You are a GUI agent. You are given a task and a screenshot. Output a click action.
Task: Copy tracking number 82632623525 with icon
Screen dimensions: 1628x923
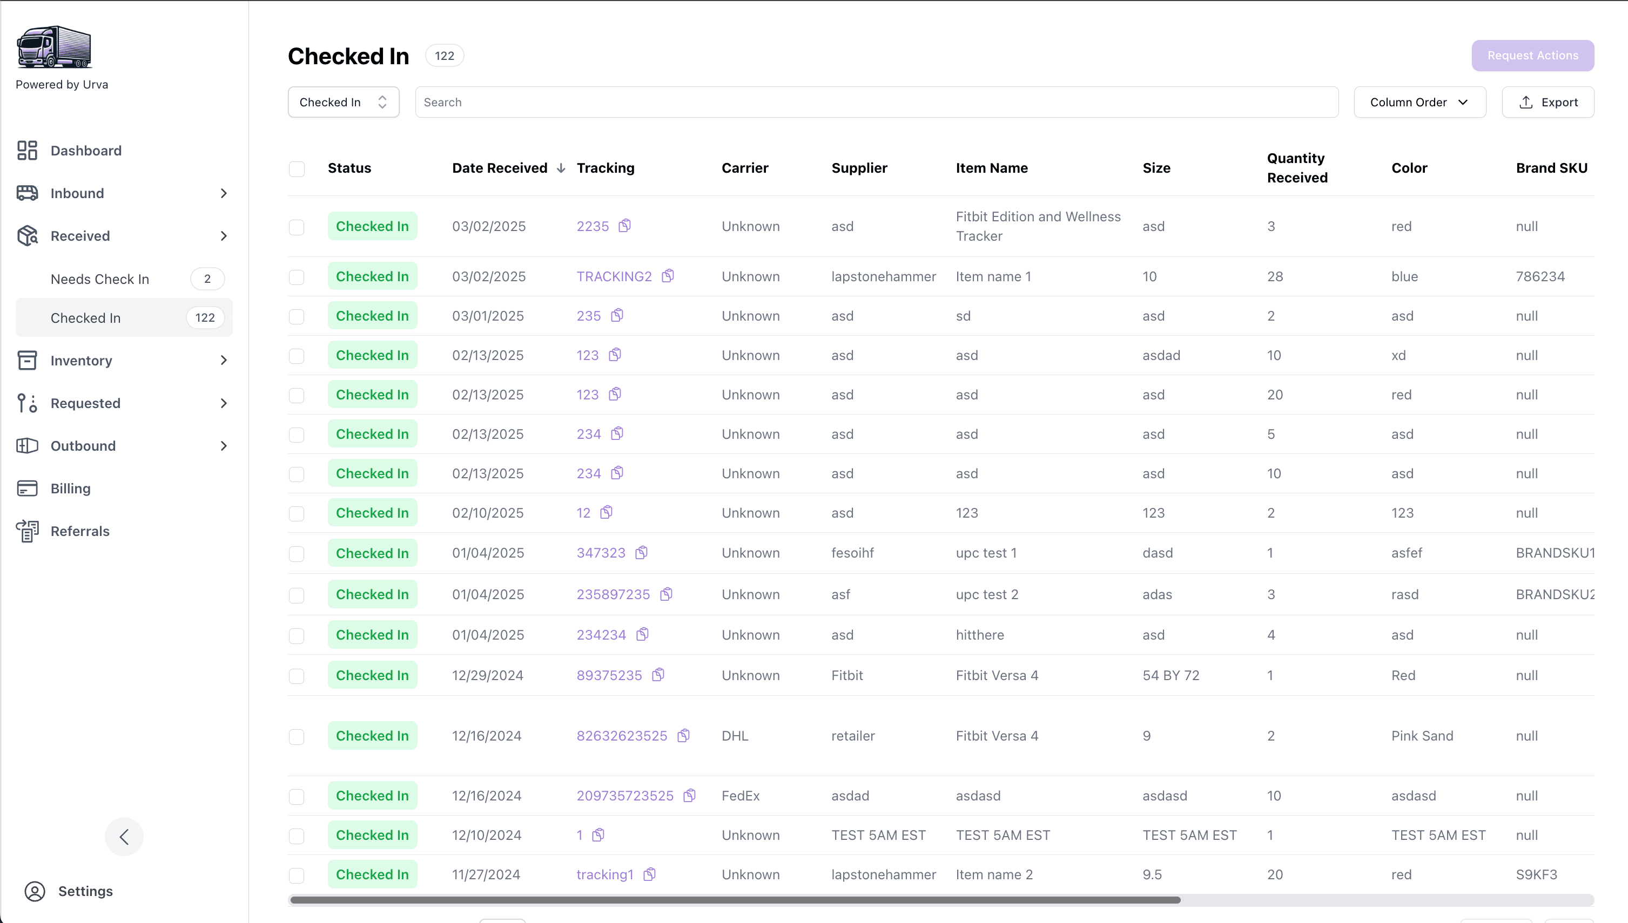point(683,735)
